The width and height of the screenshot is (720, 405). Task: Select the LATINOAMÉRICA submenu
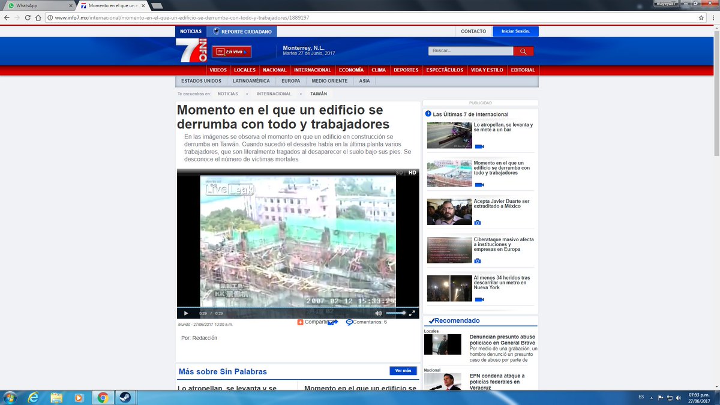(251, 81)
